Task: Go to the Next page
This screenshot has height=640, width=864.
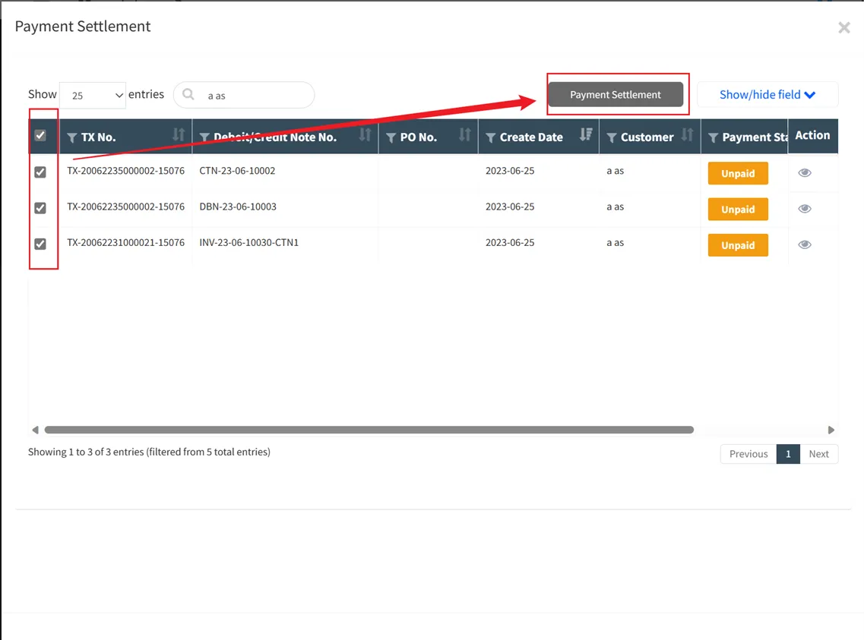Action: [818, 454]
